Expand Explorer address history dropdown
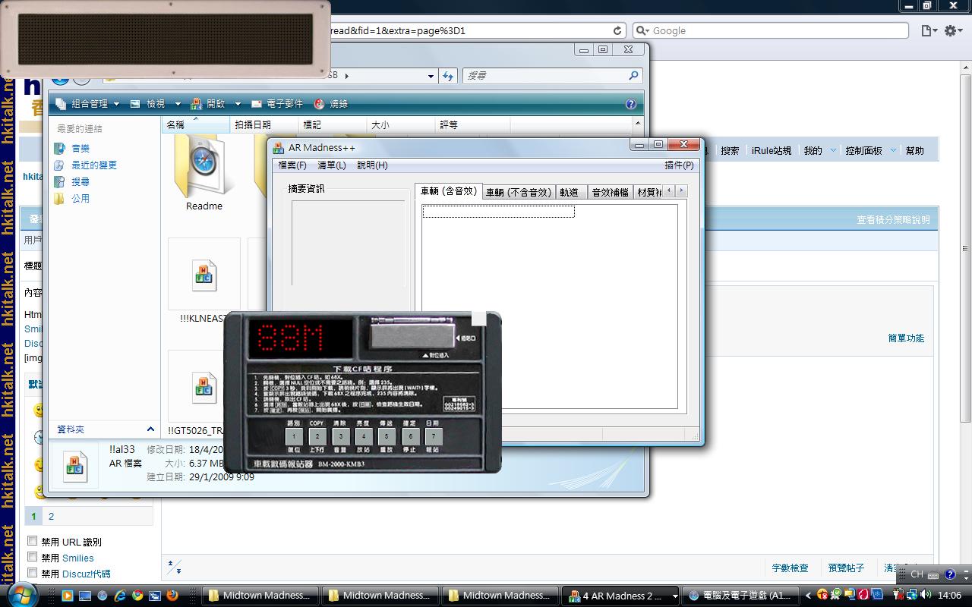The image size is (972, 607). pyautogui.click(x=431, y=76)
